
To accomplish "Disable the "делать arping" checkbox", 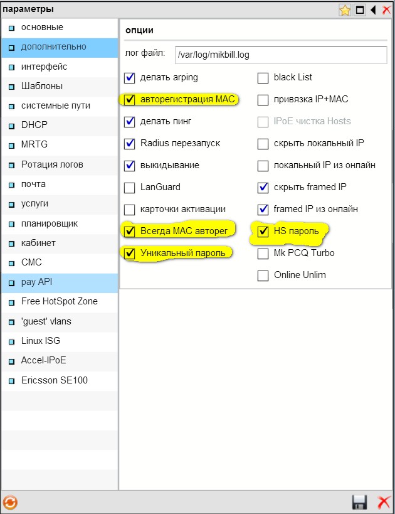I will (x=130, y=78).
